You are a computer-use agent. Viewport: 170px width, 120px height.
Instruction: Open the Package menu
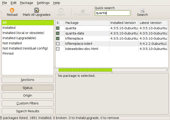coord(27,3)
